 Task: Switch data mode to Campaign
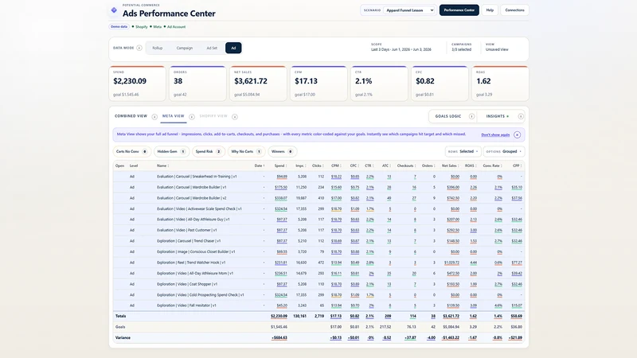click(185, 48)
